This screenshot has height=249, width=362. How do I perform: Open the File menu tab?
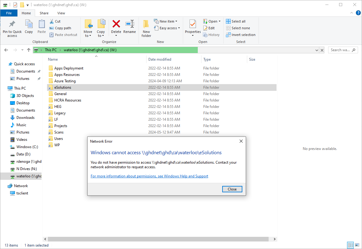point(9,13)
